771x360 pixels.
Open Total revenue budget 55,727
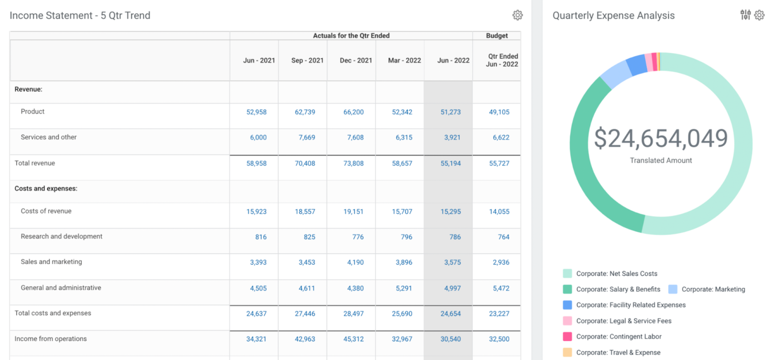click(x=499, y=164)
